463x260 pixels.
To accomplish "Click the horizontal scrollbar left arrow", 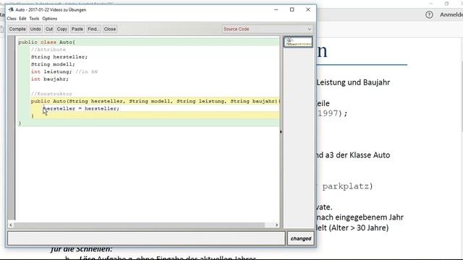I will (11, 225).
